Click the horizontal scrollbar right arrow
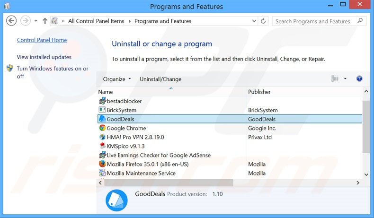Viewport: 374px width, 218px height. click(358, 183)
